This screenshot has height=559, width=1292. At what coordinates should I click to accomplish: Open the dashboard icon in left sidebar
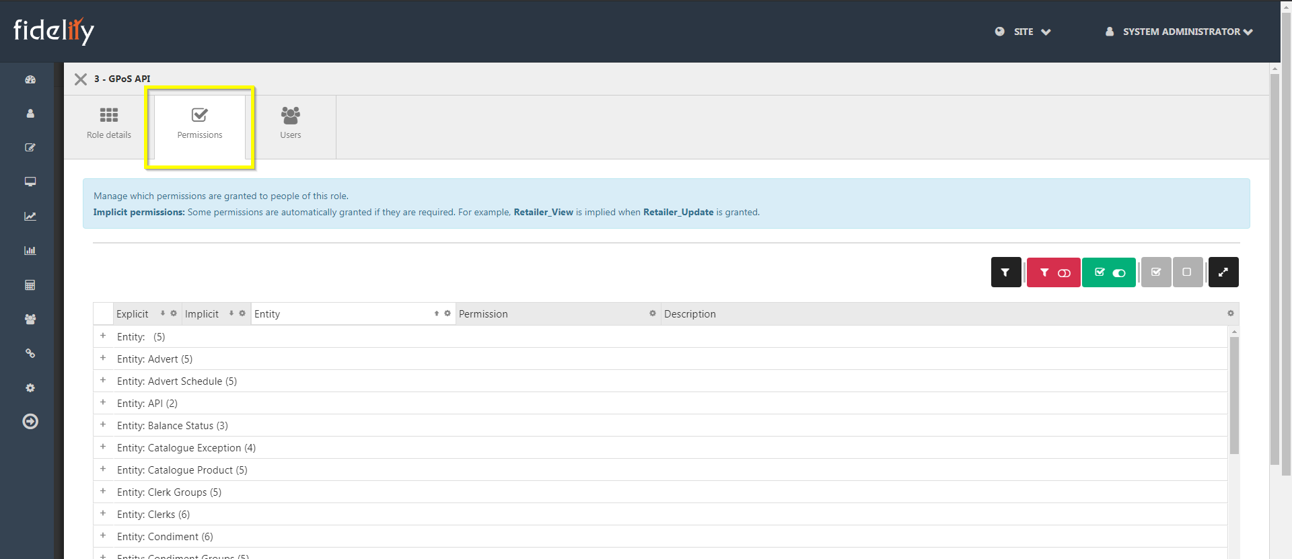point(30,79)
